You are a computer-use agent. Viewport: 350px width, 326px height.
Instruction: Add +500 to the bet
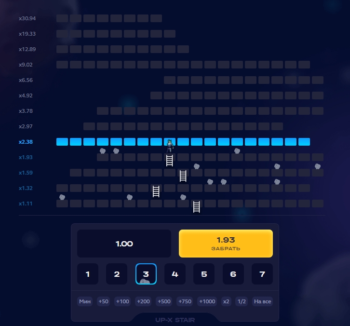164,301
